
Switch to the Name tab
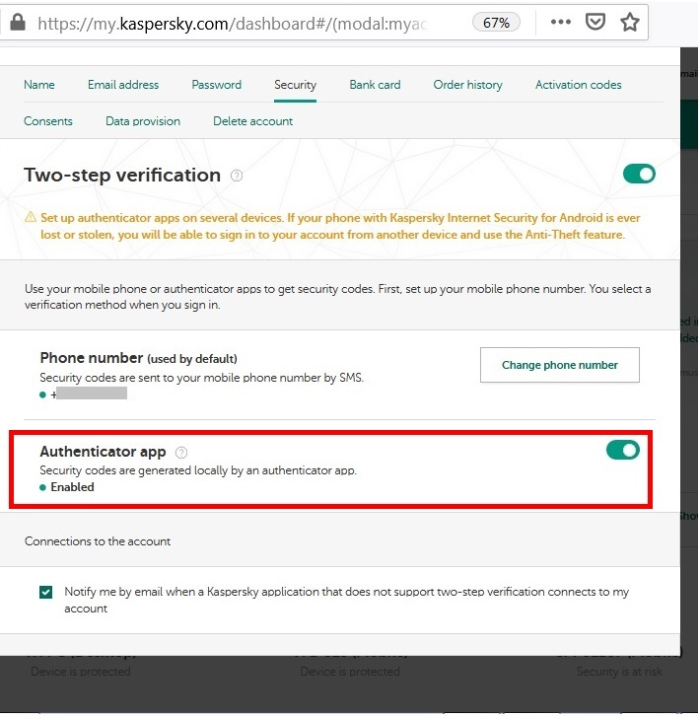pos(39,85)
